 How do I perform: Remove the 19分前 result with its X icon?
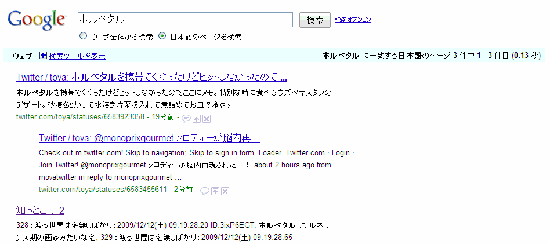click(x=207, y=119)
